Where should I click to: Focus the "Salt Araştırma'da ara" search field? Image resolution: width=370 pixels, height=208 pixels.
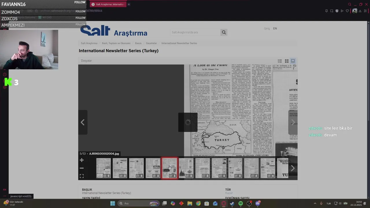[x=195, y=32]
